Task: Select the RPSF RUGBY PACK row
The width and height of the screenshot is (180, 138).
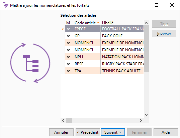Action: pyautogui.click(x=104, y=64)
